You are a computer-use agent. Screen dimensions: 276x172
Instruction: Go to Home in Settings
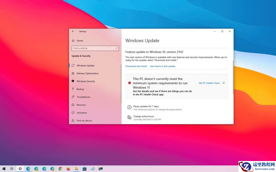tap(79, 41)
